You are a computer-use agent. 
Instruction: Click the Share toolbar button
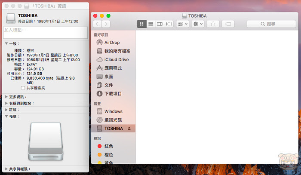[x=213, y=24]
